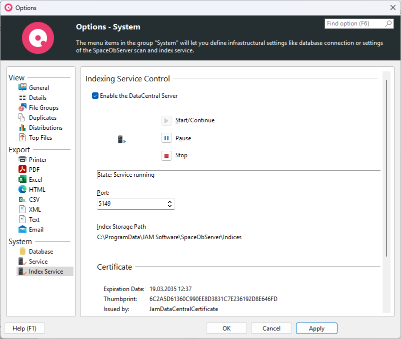Click the CSV export icon

pos(22,199)
